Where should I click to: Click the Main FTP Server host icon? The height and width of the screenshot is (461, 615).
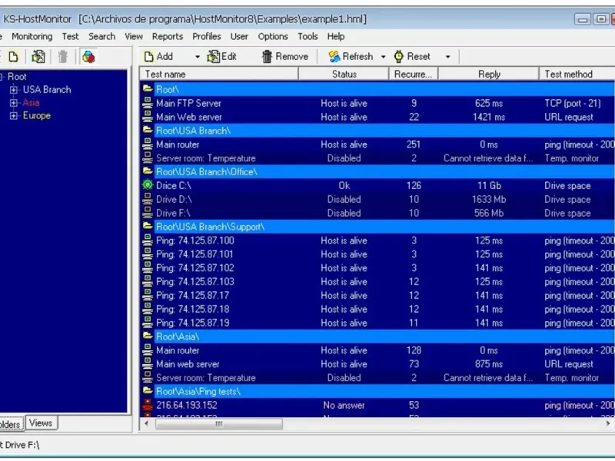point(148,104)
